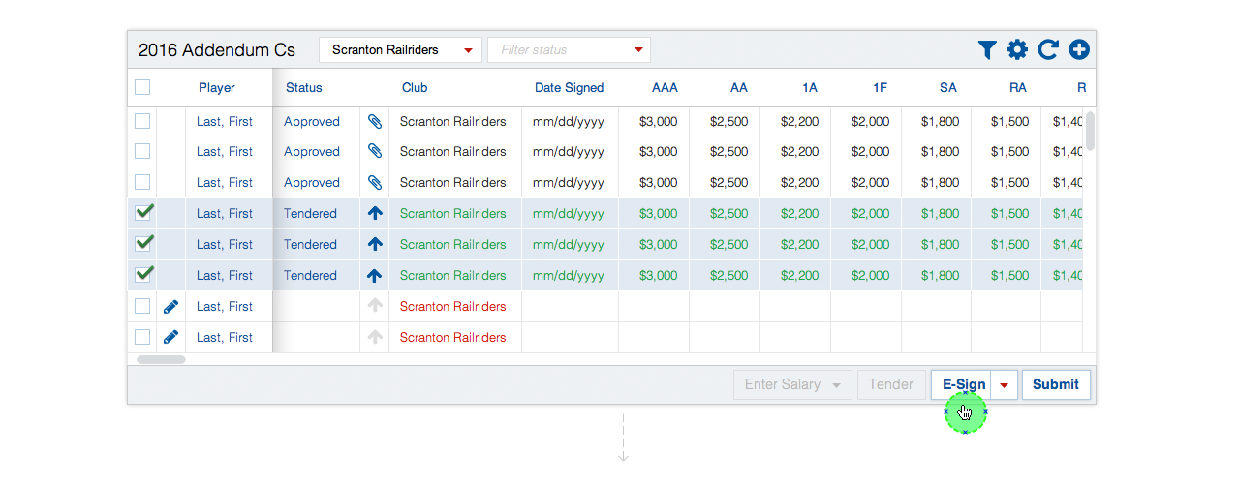The height and width of the screenshot is (485, 1240).
Task: Toggle the select-all checkbox in header
Action: pos(142,87)
